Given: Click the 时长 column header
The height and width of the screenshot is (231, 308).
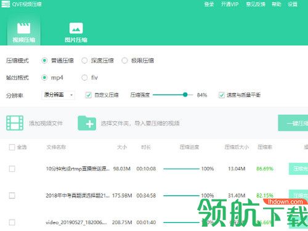Looking at the screenshot, I should pyautogui.click(x=146, y=147).
